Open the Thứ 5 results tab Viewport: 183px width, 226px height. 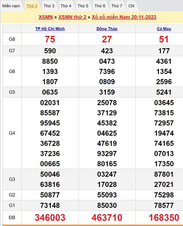pos(83,6)
